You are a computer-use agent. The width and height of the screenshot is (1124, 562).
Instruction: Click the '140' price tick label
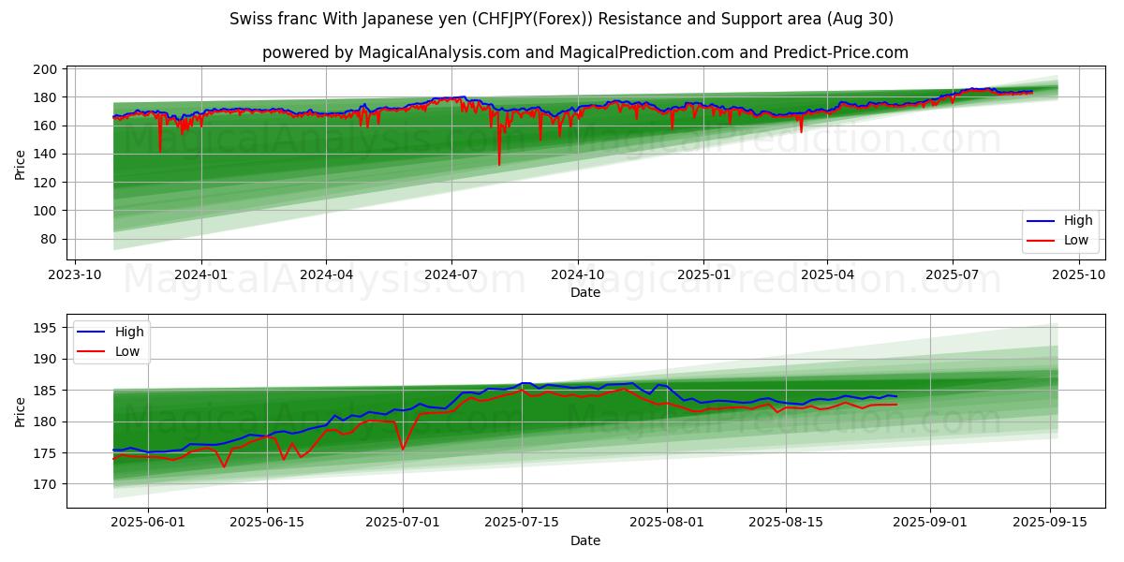(x=47, y=155)
